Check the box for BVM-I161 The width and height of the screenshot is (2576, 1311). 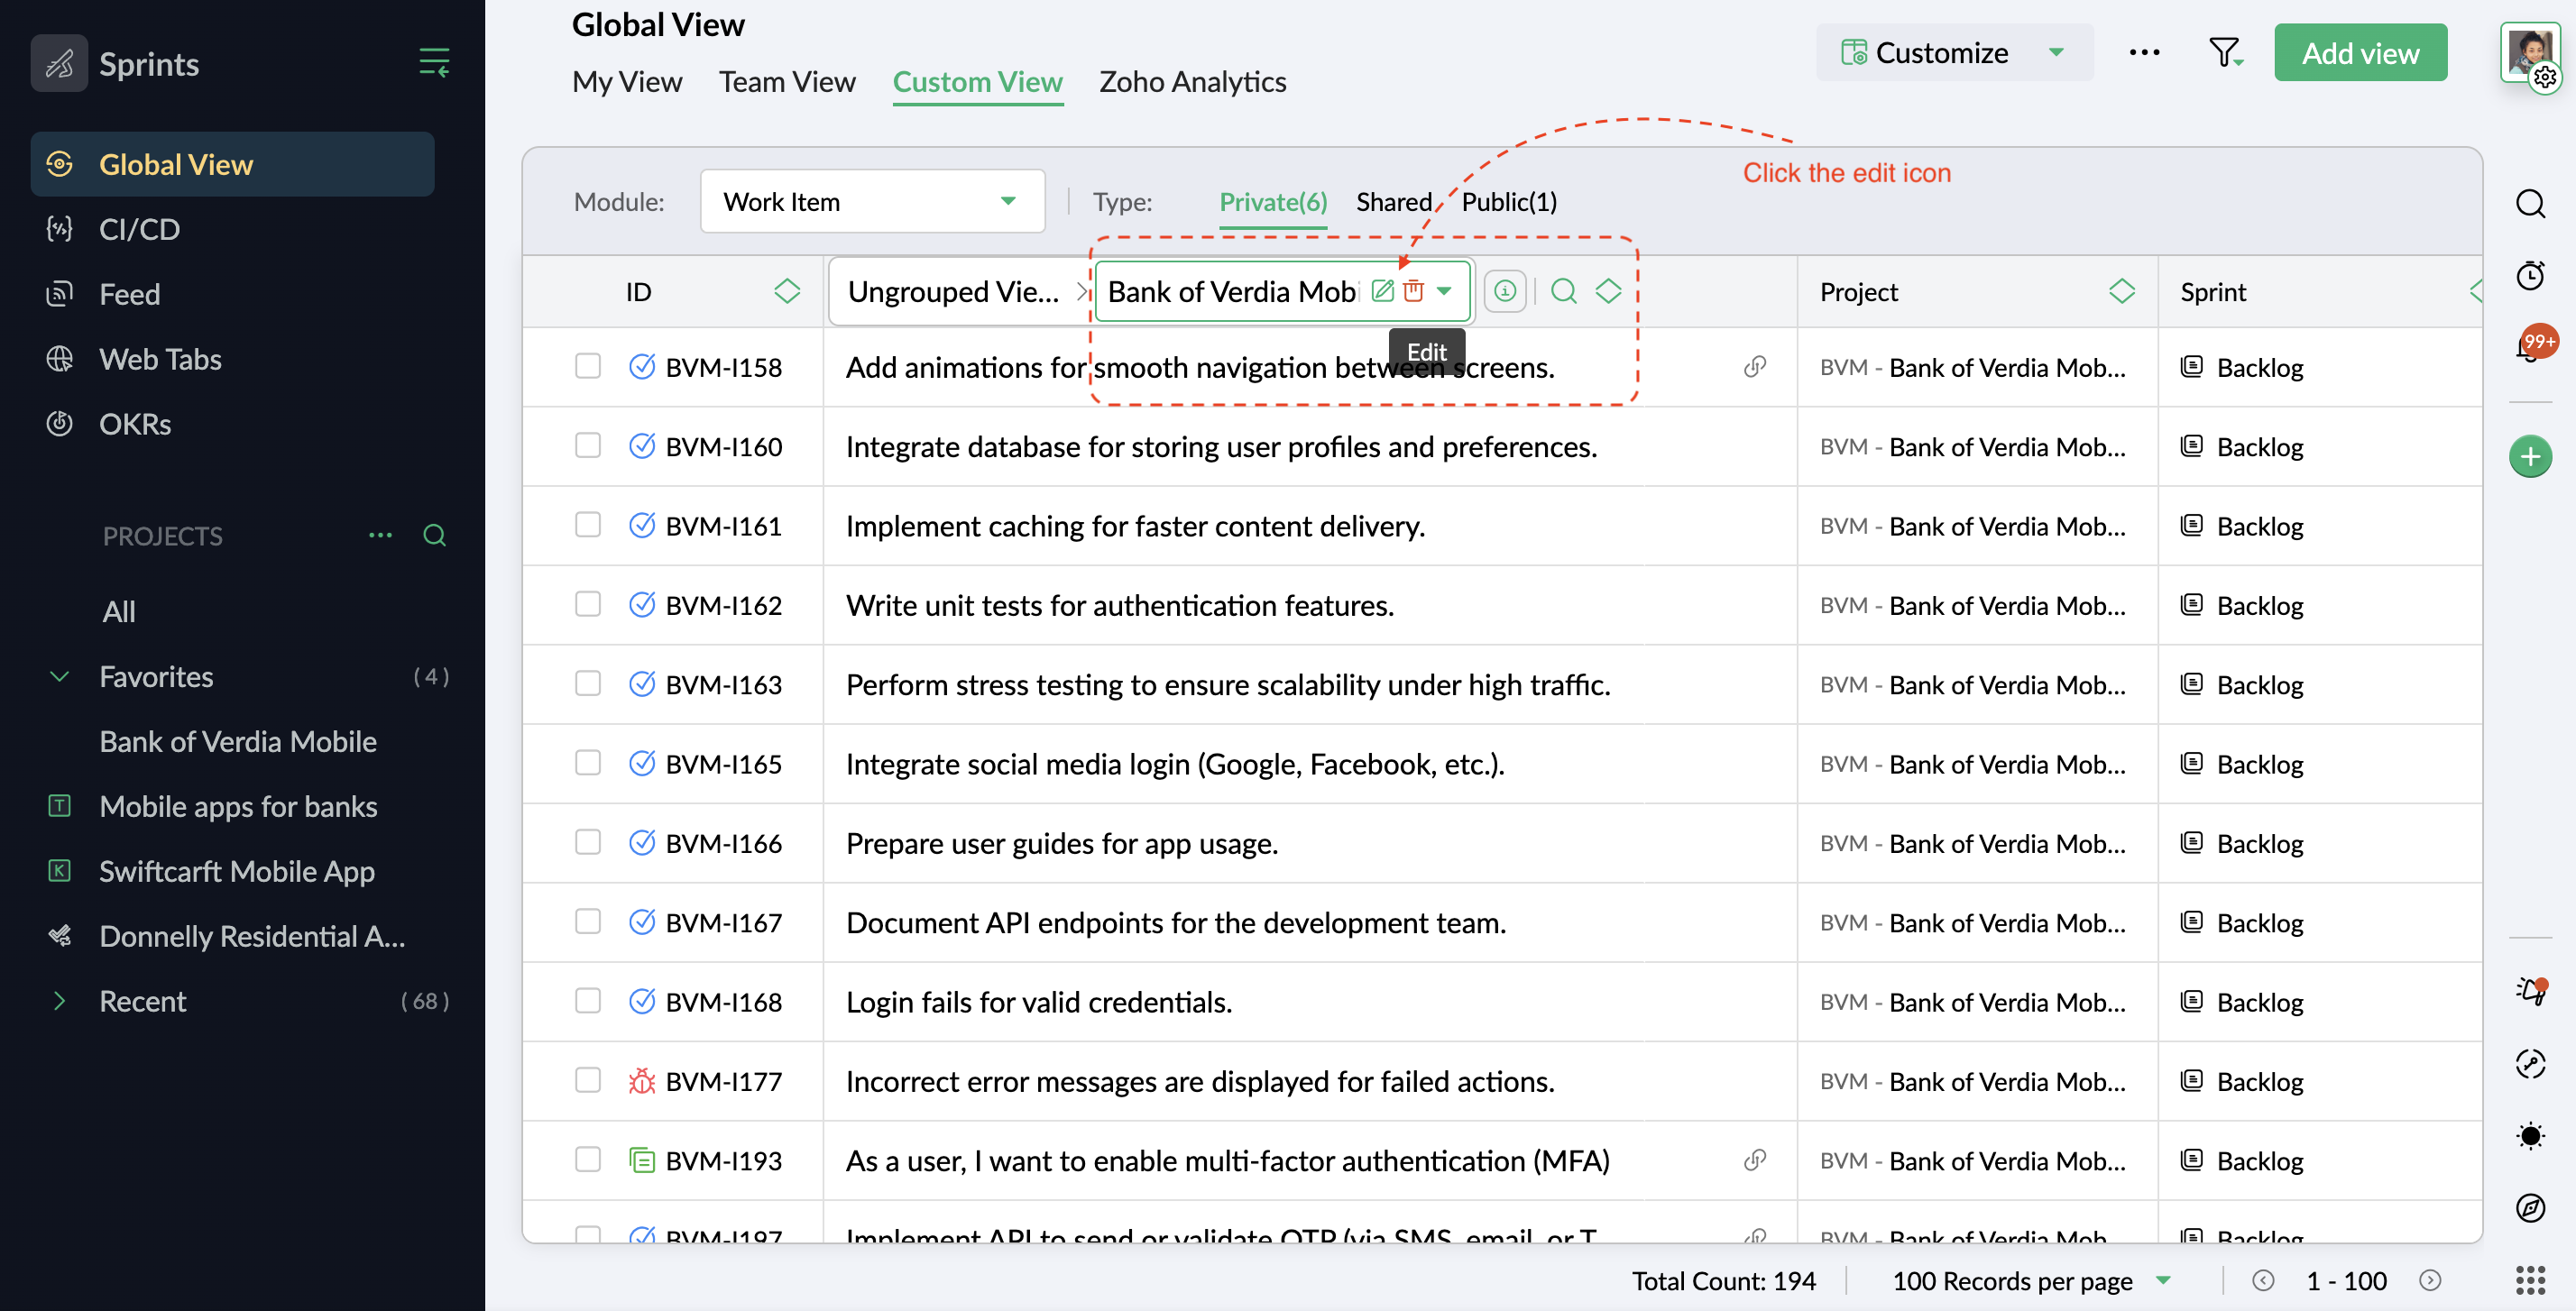pos(587,525)
